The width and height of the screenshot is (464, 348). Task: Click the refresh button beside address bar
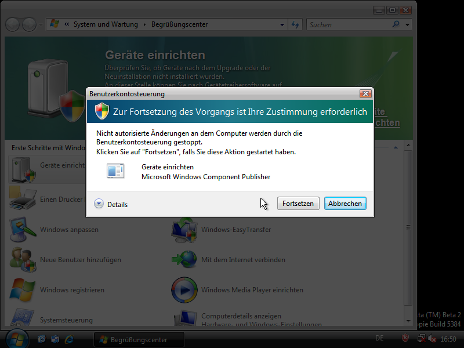pyautogui.click(x=295, y=25)
